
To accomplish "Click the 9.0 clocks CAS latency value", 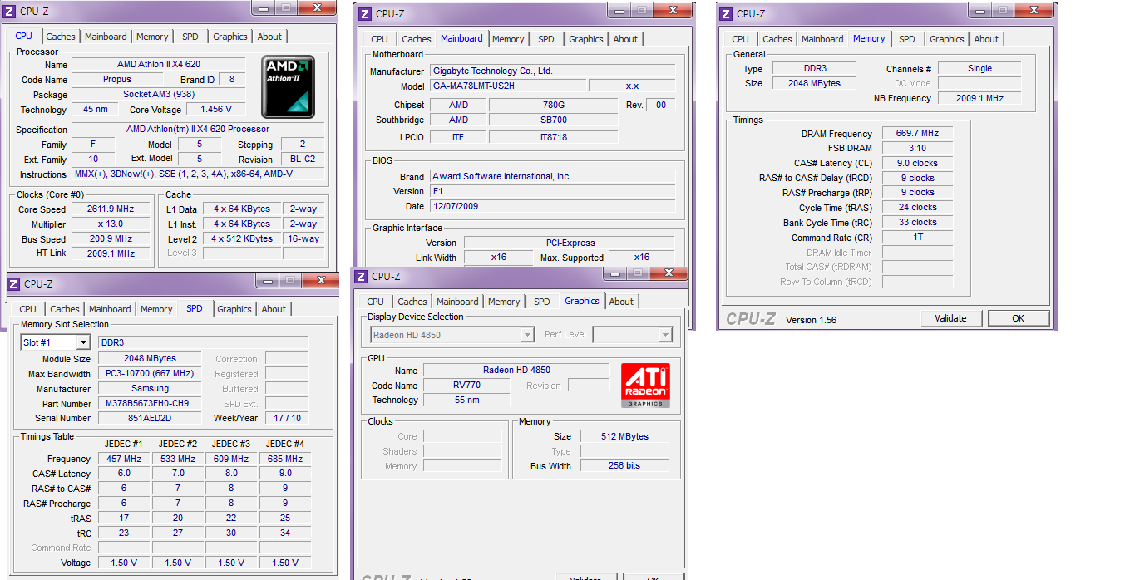I will (917, 164).
